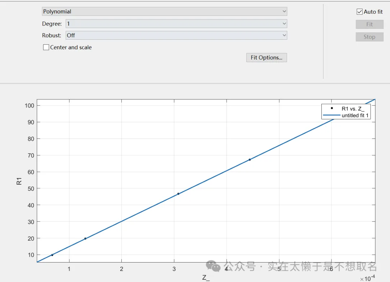The height and width of the screenshot is (282, 390).
Task: Click the data point near R1 = 10
Action: (52, 255)
